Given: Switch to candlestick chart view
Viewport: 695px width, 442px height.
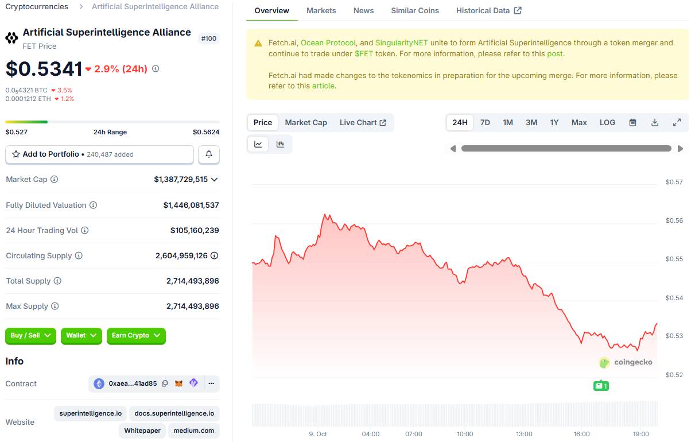Looking at the screenshot, I should click(x=280, y=144).
